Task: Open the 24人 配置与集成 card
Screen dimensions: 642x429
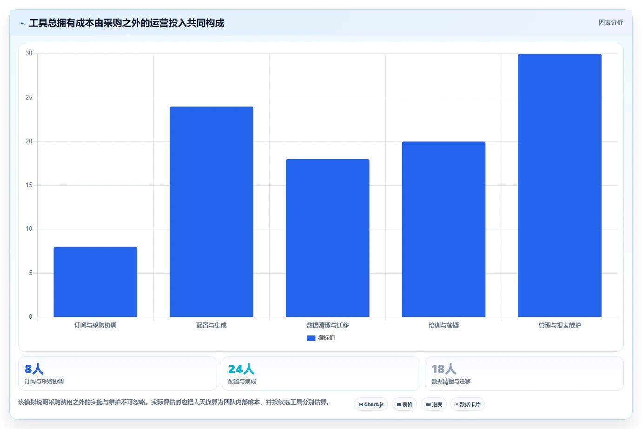Action: [321, 374]
